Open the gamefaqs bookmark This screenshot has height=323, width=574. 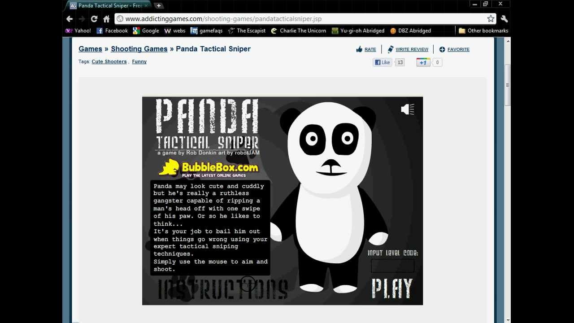tap(207, 31)
